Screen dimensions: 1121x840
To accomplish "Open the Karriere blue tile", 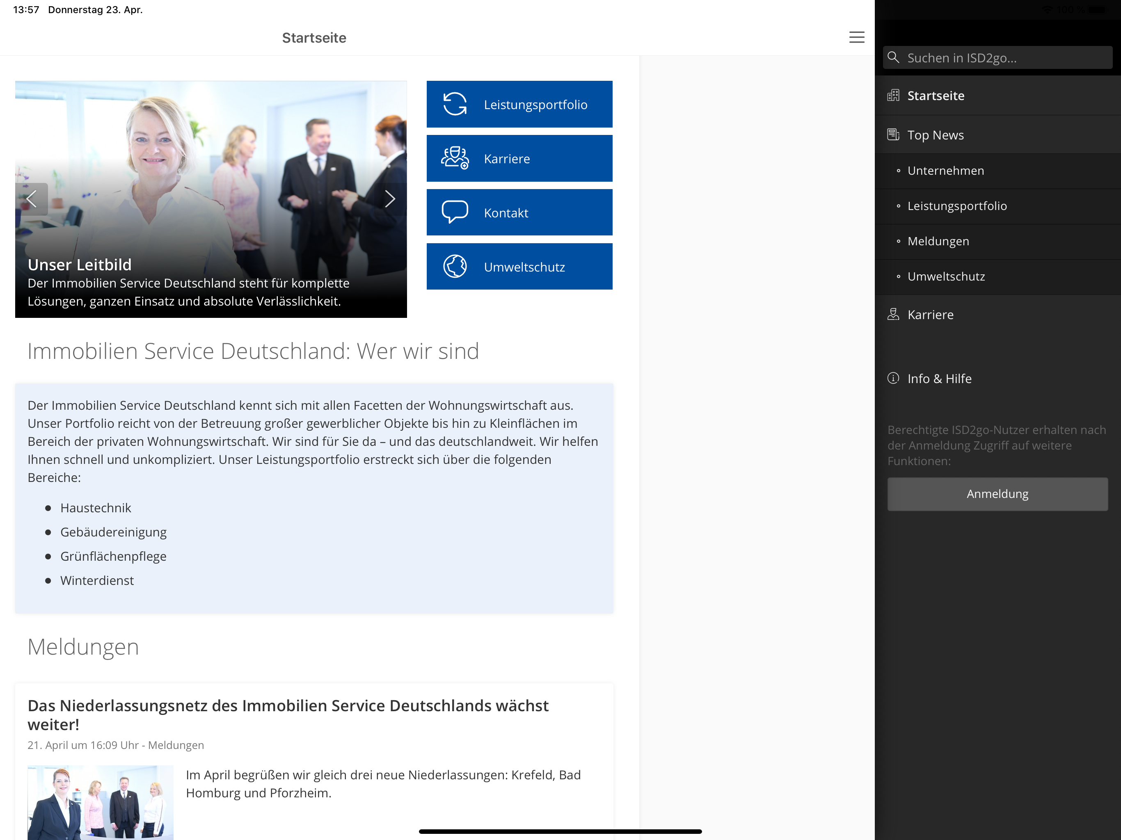I will [519, 159].
